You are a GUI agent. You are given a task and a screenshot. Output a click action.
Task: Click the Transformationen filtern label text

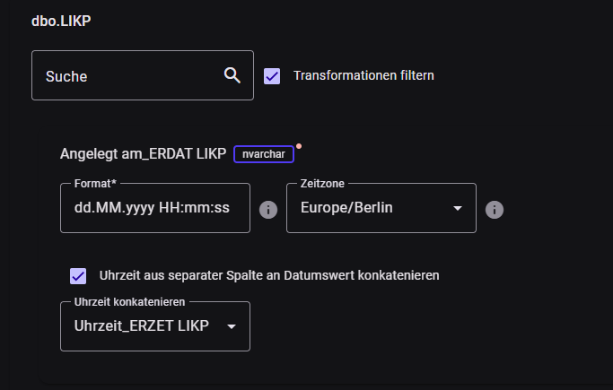(x=363, y=76)
